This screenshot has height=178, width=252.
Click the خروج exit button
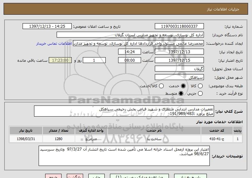point(53,176)
